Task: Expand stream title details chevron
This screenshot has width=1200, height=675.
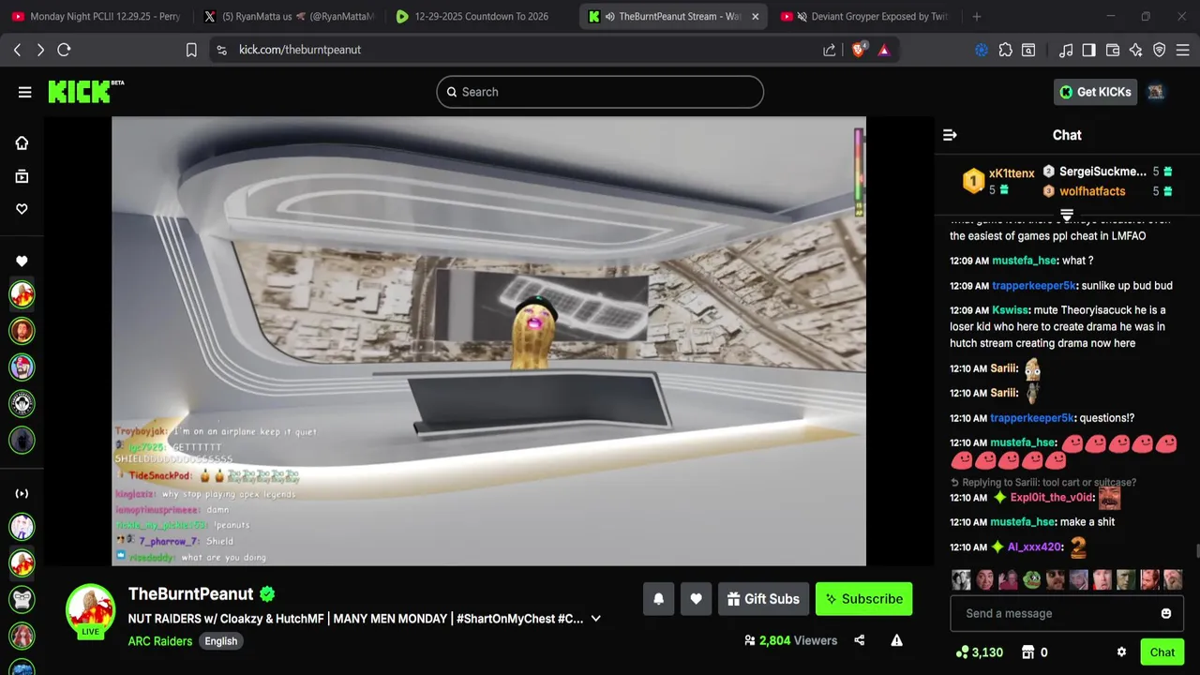Action: [595, 619]
